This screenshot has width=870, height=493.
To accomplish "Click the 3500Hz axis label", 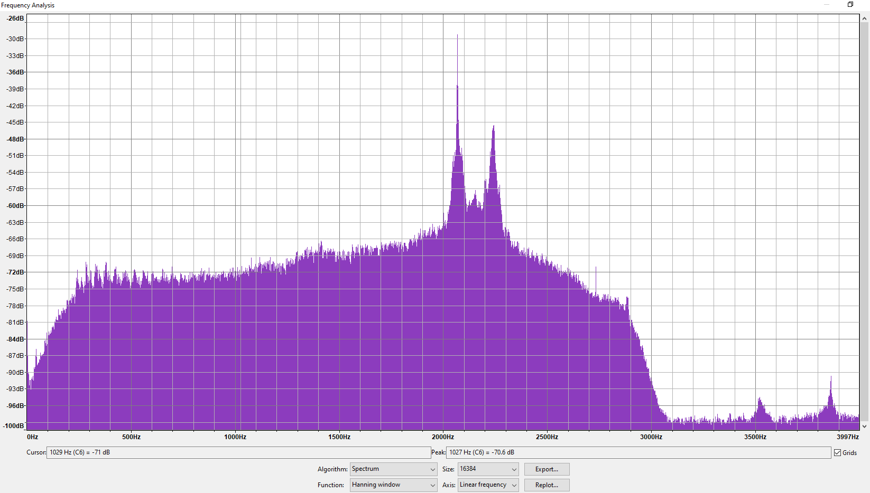I will pyautogui.click(x=755, y=437).
